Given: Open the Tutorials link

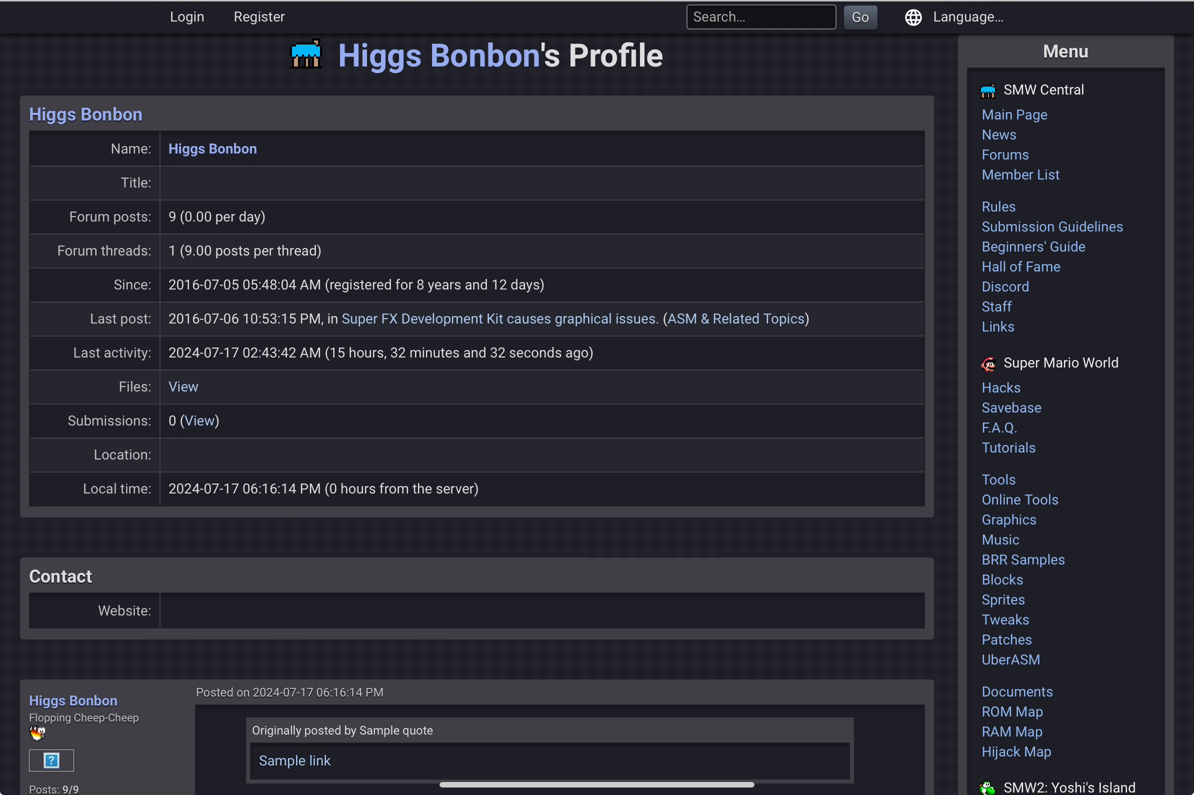Looking at the screenshot, I should 1008,447.
